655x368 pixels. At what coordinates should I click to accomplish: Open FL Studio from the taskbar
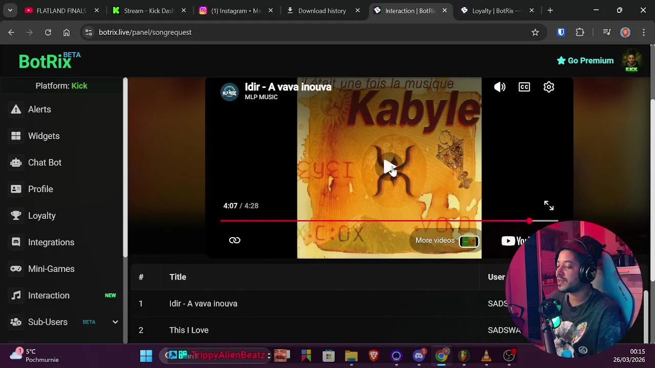coord(464,356)
